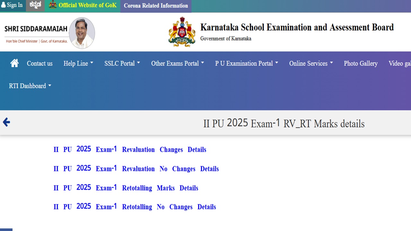Open Retotalling Marks Details link
Screen dimensions: 411x231
point(126,188)
